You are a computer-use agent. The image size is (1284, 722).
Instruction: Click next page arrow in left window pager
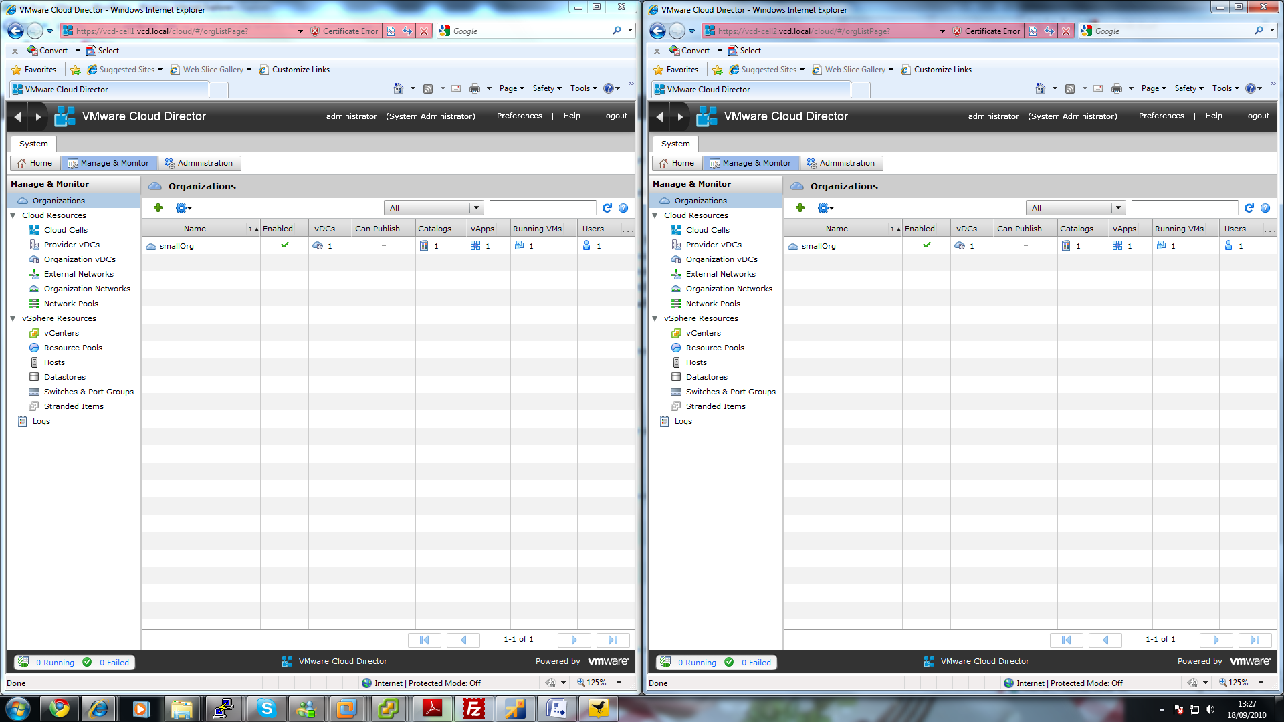(x=574, y=640)
